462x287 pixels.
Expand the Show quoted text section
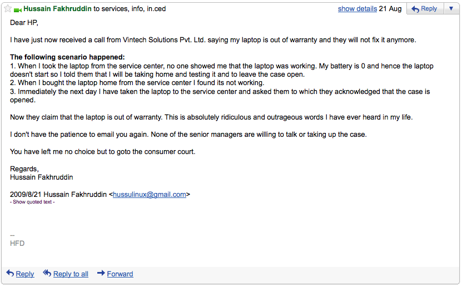pos(32,202)
